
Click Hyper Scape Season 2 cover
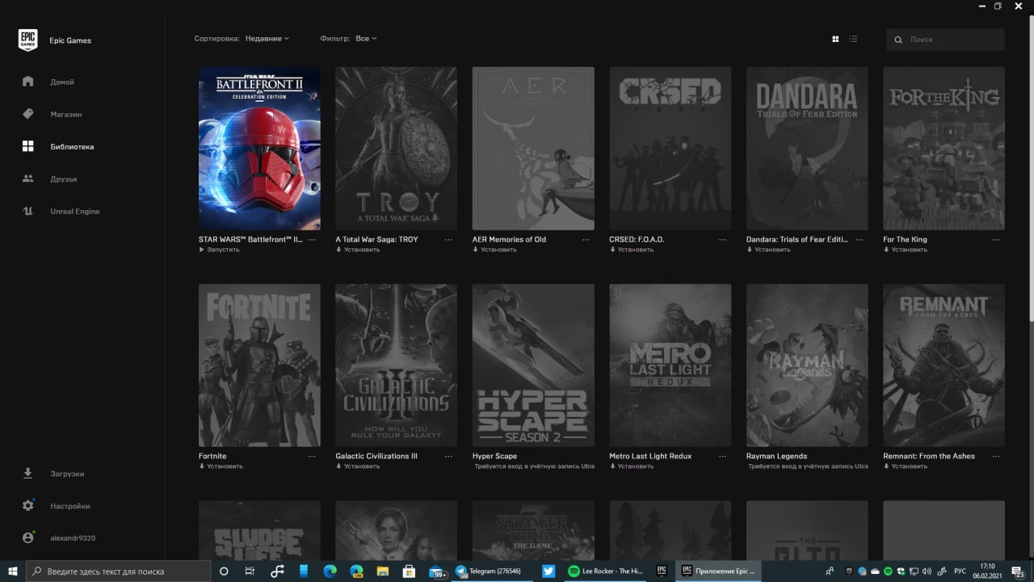(533, 365)
